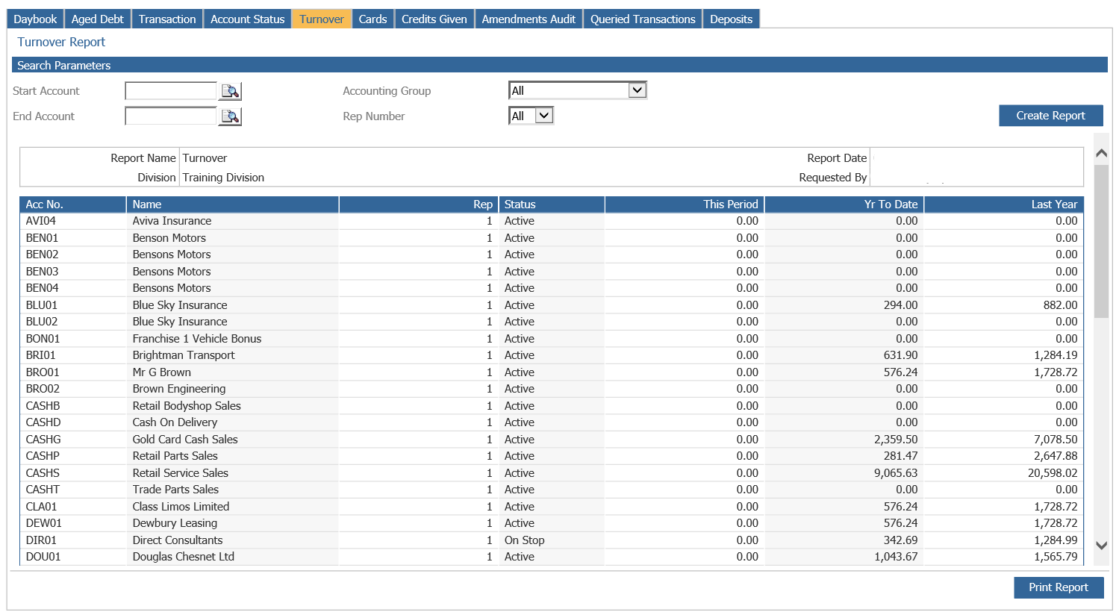Click the Status column header

(552, 204)
